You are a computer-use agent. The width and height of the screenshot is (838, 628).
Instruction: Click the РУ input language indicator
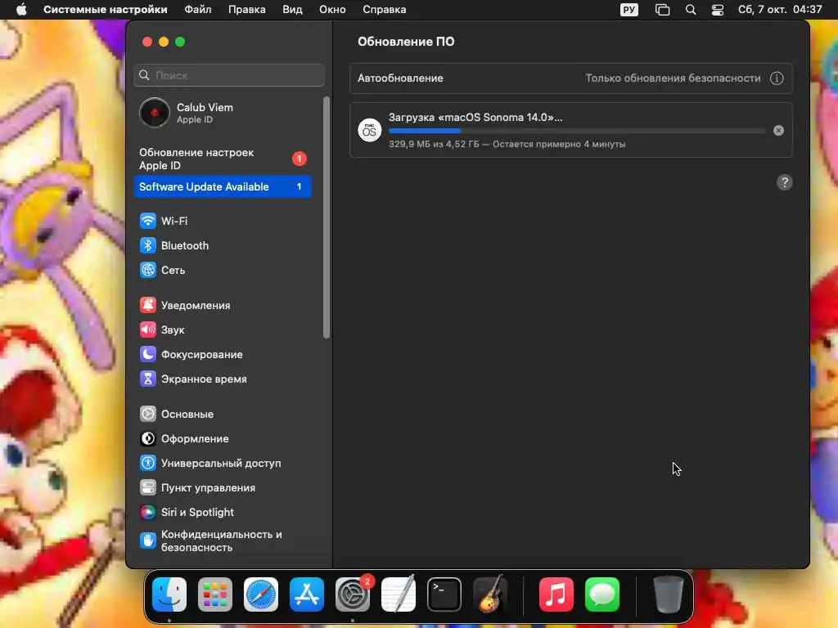[629, 10]
